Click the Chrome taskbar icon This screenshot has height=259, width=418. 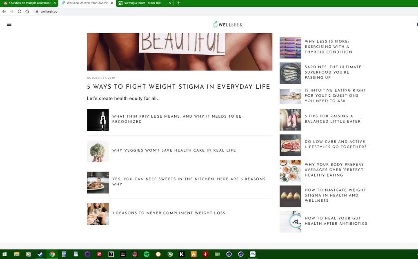pos(52,254)
